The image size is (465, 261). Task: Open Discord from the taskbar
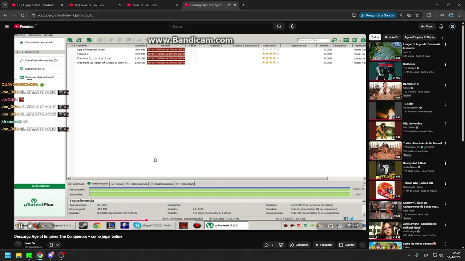point(50,255)
